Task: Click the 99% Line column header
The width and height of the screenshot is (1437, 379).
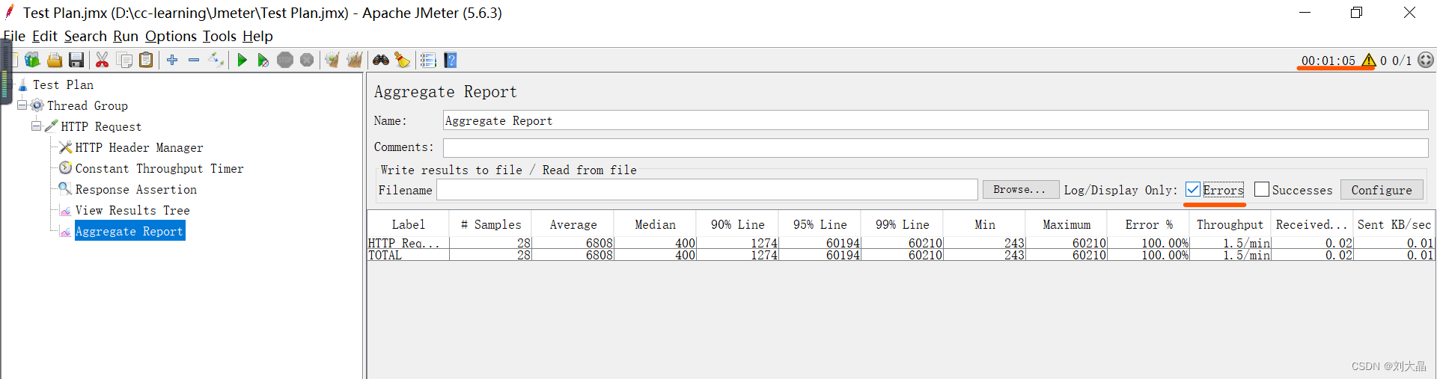Action: [902, 224]
